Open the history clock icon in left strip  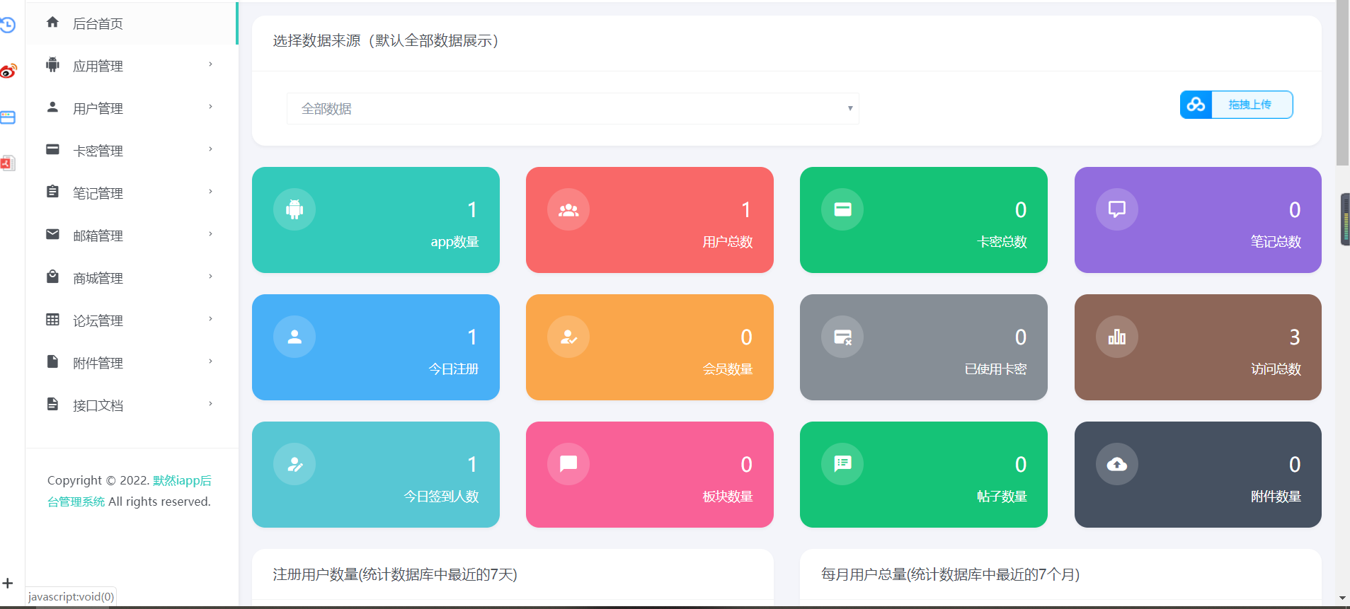pyautogui.click(x=8, y=25)
